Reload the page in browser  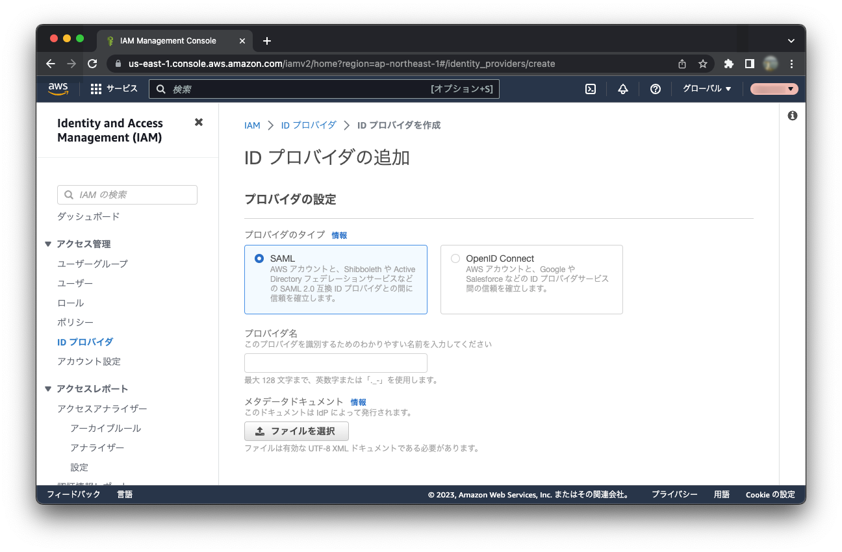point(92,64)
